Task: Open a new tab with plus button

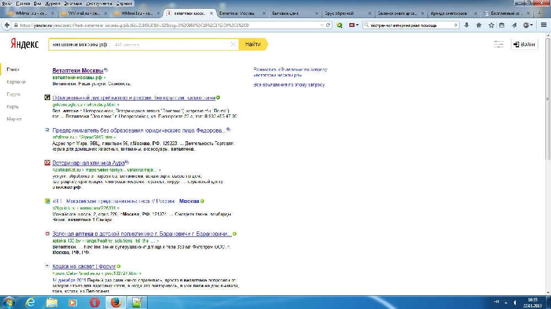Action: [x=539, y=13]
